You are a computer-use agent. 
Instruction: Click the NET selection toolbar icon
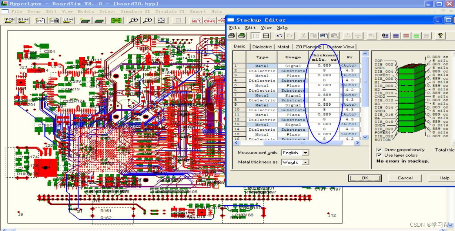[197, 20]
